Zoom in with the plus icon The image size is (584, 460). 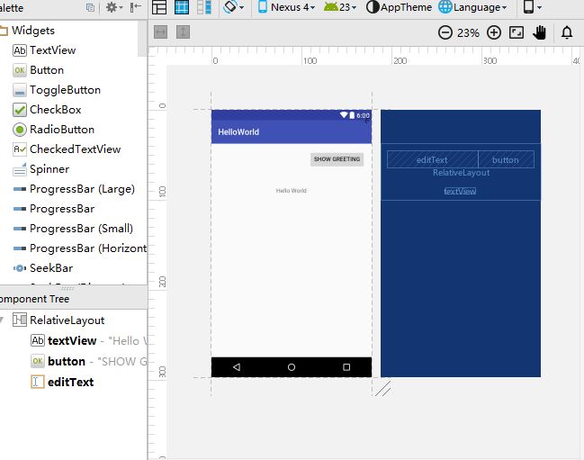[494, 32]
